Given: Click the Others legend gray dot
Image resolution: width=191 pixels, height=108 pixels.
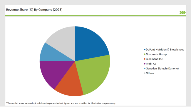Looking at the screenshot, I should click(x=145, y=73).
